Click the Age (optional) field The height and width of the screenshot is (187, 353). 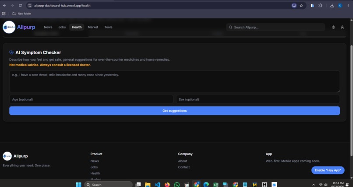pos(91,99)
